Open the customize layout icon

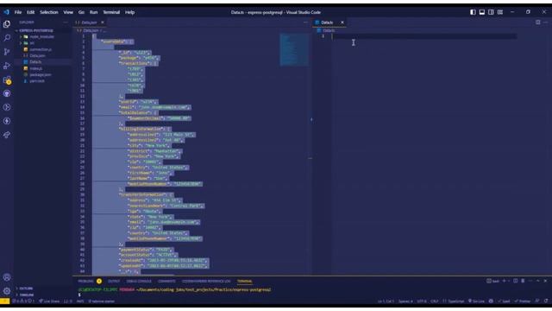[500, 12]
